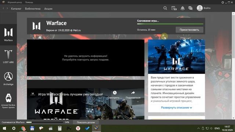Open the Chrome browser in the taskbar
The image size is (235, 132).
pos(23,128)
